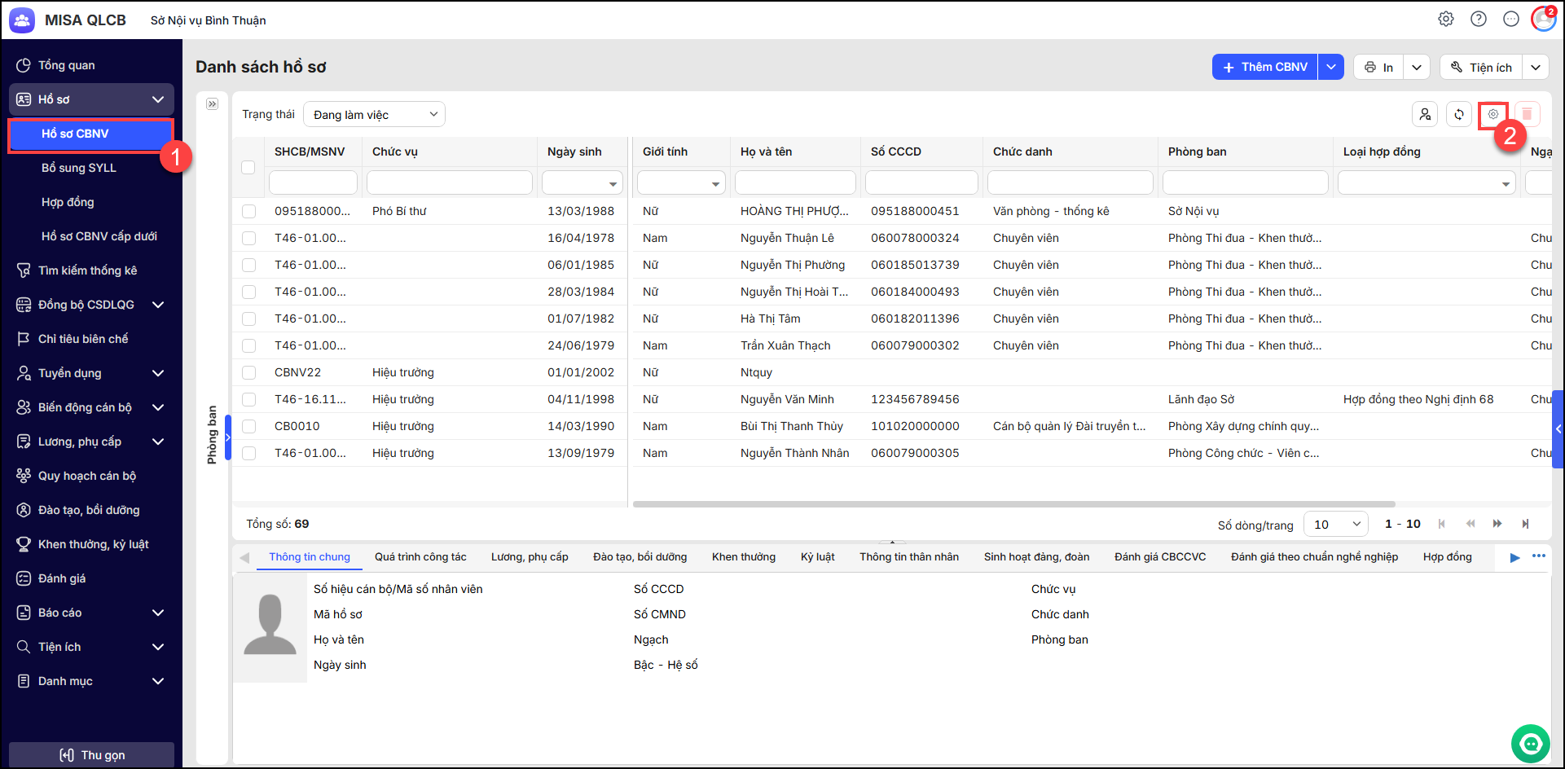Viewport: 1565px width, 769px height.
Task: Open the green chat support bubble
Action: pyautogui.click(x=1530, y=743)
